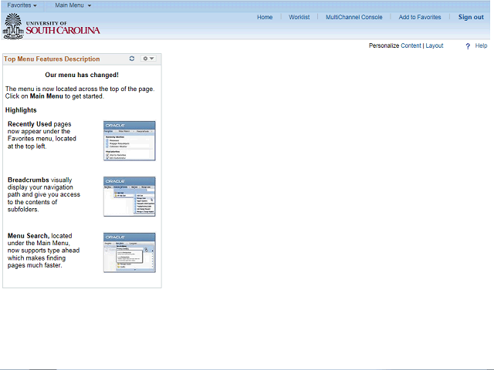This screenshot has width=494, height=370.
Task: Click 'Our menu has changed!' heading
Action: [82, 75]
